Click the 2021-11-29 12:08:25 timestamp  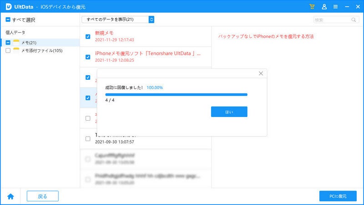tap(115, 60)
